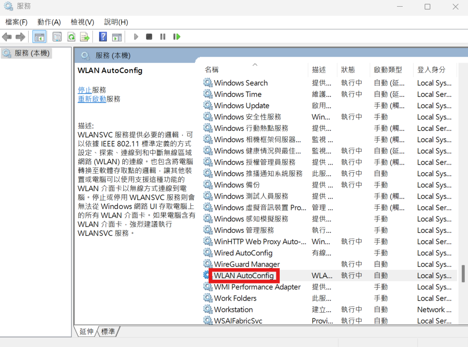The image size is (468, 347).
Task: Click the 停止 link to stop service
Action: pos(85,90)
